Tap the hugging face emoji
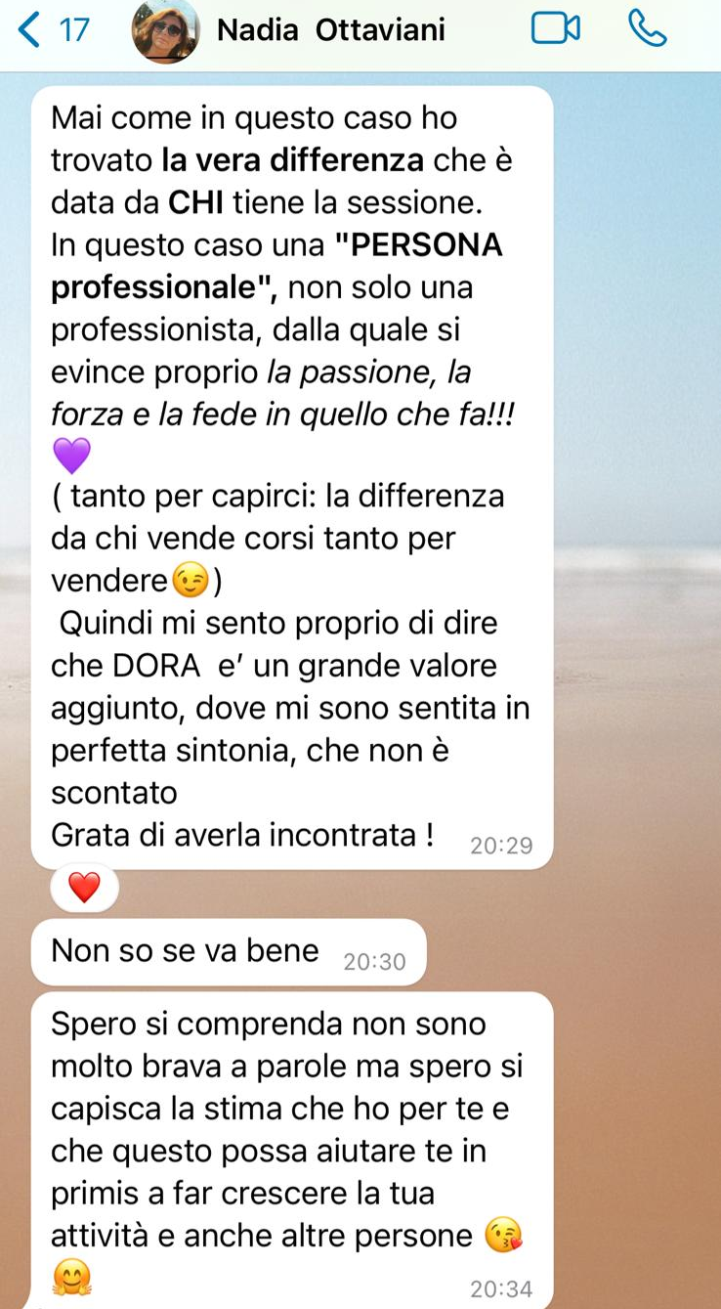The height and width of the screenshot is (1309, 721). tap(70, 1277)
